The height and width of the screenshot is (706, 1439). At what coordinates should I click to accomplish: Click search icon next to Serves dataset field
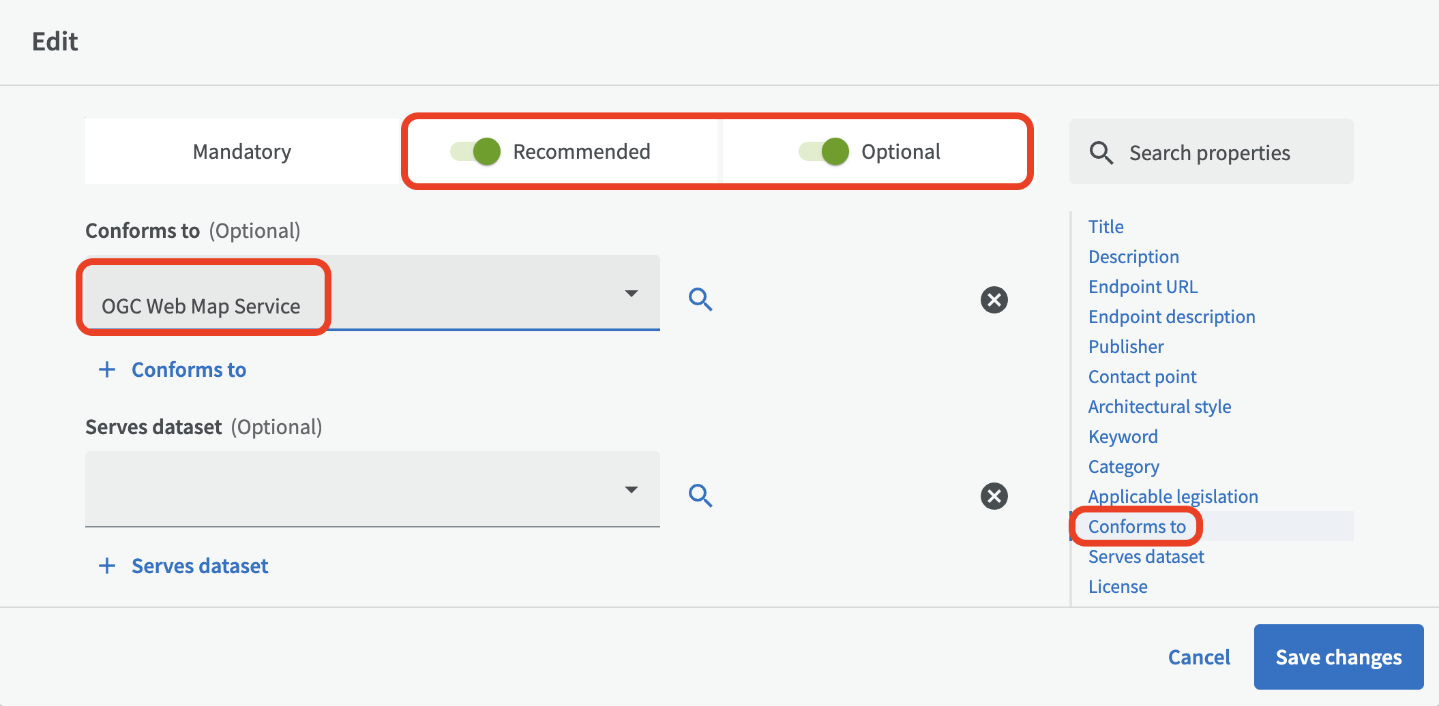[x=700, y=495]
